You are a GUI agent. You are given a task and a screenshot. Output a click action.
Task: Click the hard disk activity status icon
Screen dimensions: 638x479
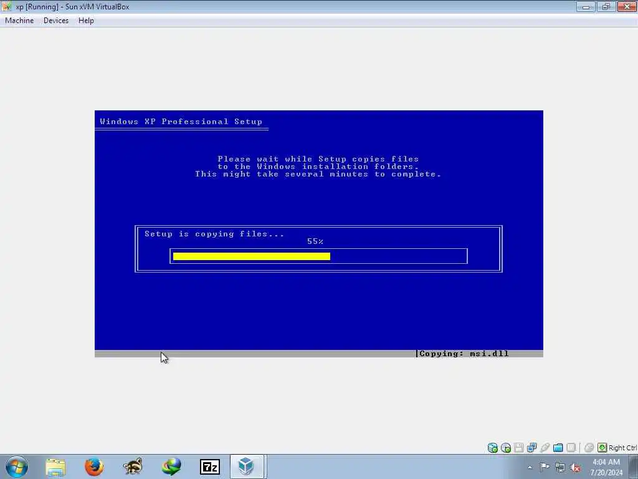tap(493, 448)
